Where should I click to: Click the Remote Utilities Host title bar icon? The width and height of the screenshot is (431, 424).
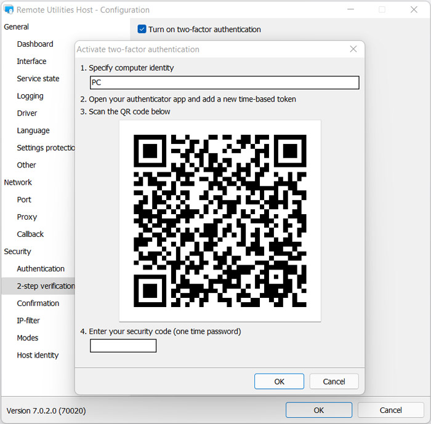tap(9, 10)
